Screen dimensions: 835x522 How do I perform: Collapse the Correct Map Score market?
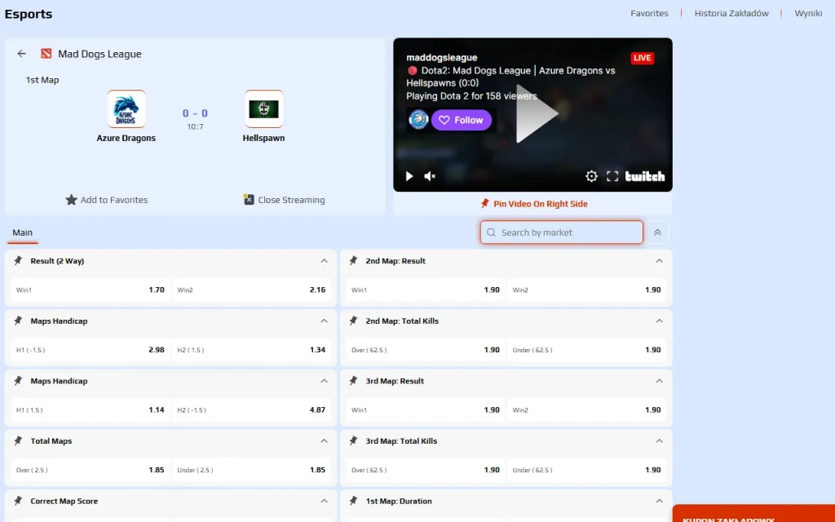(x=324, y=501)
